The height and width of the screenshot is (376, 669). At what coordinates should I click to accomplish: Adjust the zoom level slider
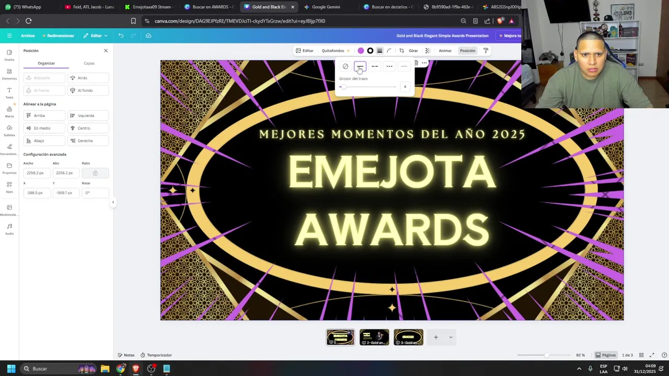[x=544, y=355]
